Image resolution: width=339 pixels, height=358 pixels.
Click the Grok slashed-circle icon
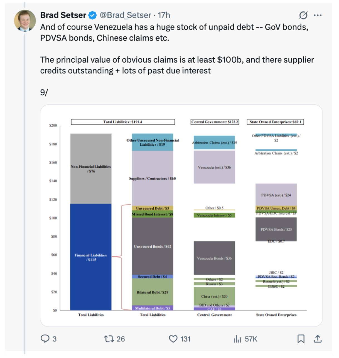click(x=303, y=15)
